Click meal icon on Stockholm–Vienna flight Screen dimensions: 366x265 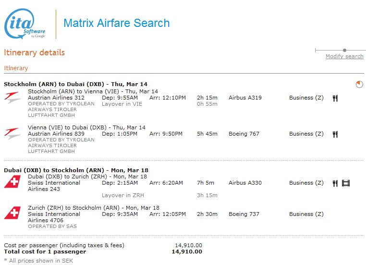click(x=335, y=98)
